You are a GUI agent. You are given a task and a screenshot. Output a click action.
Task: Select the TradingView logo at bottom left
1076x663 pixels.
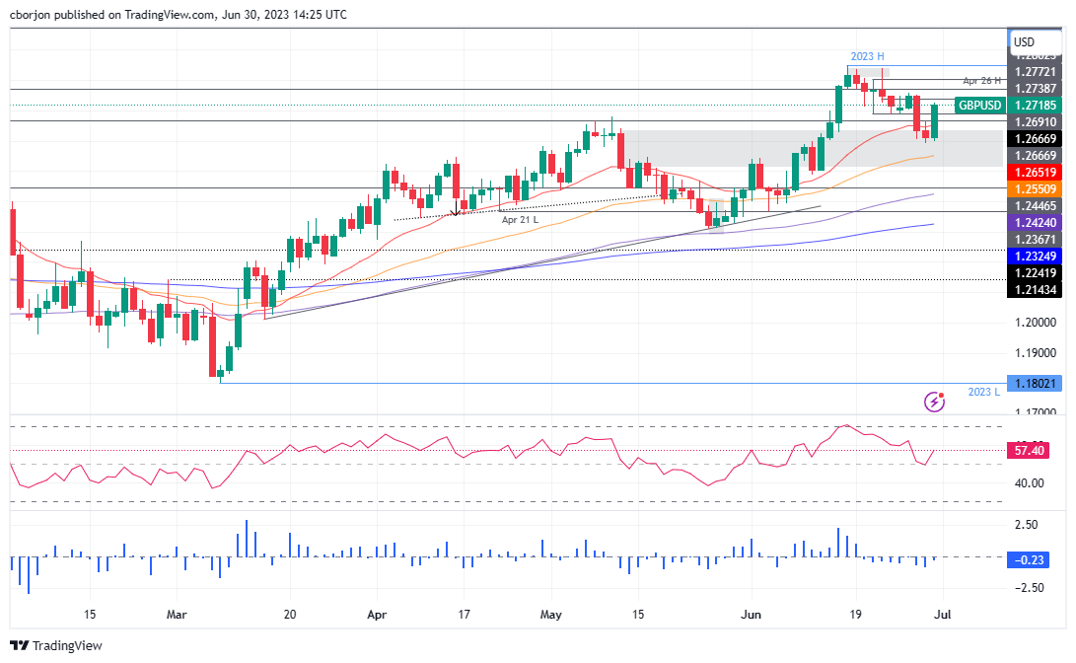(x=56, y=646)
